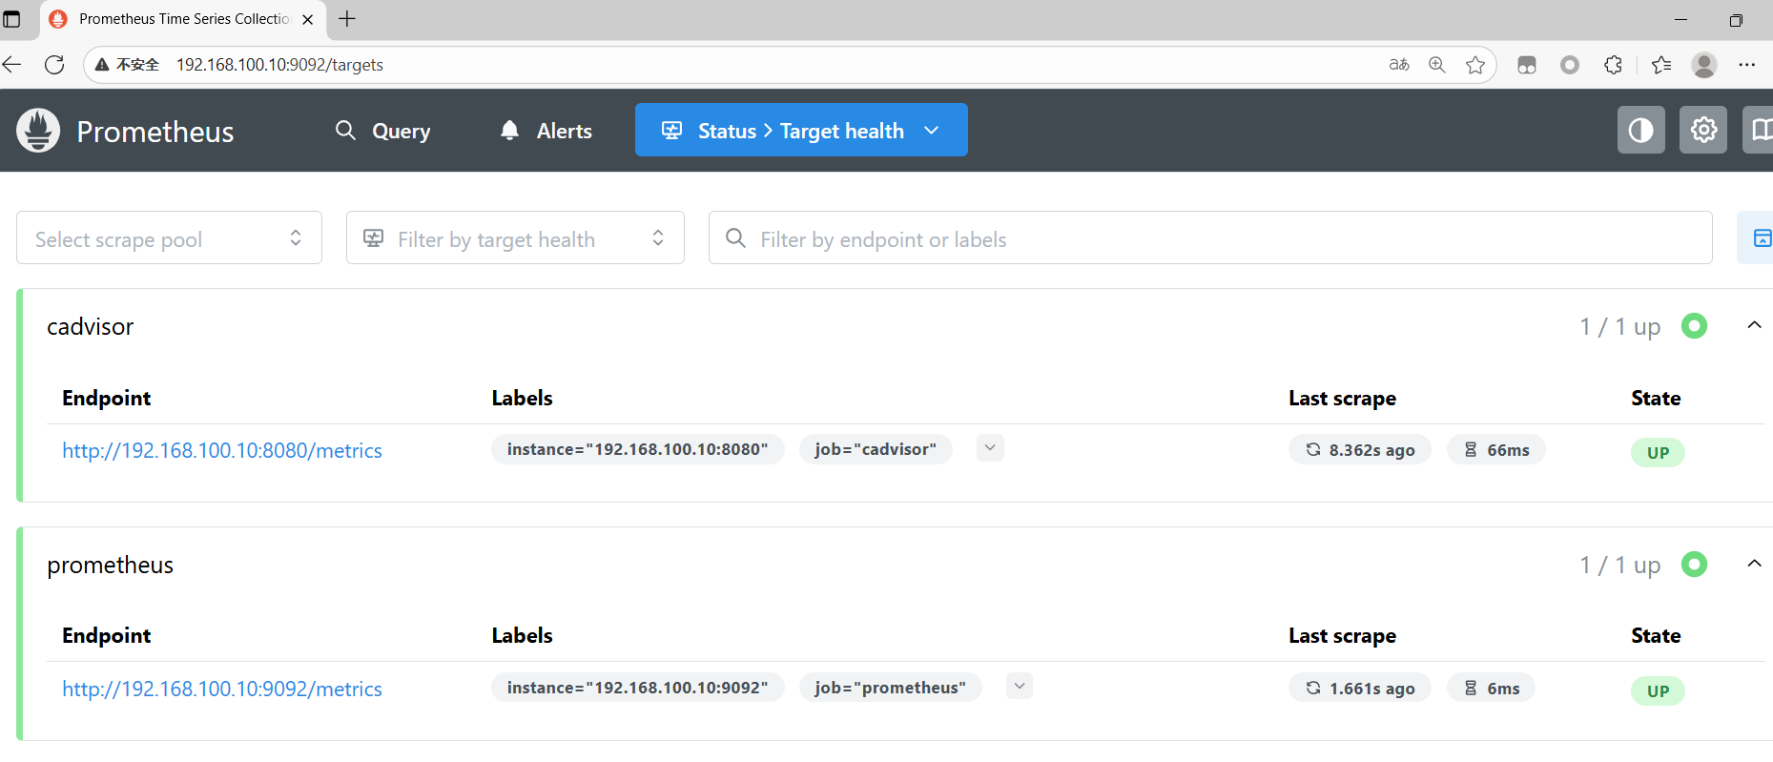The width and height of the screenshot is (1773, 762).
Task: Click the cadvisor pool title
Action: tap(91, 327)
